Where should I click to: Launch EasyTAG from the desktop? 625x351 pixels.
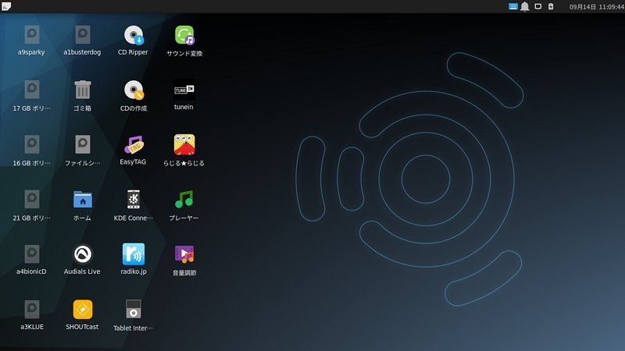[134, 145]
